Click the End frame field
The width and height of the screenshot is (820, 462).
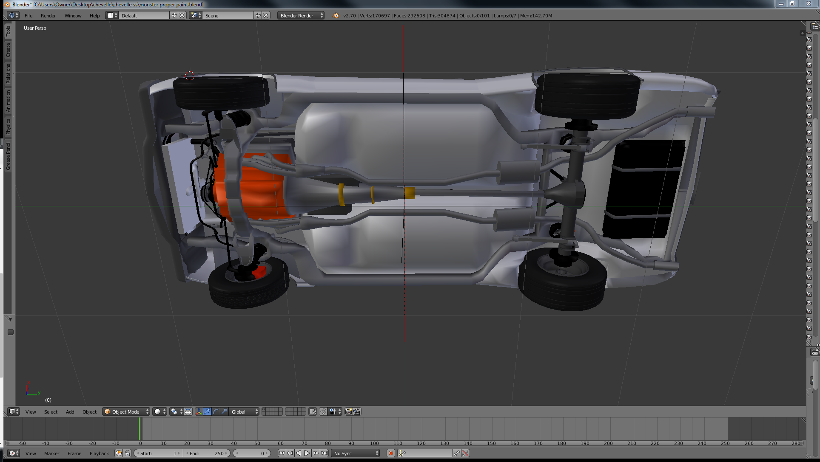click(207, 453)
